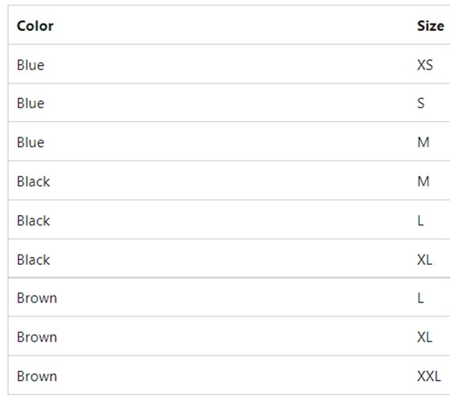
Task: Click the Brown cell beside size L
Action: click(36, 298)
